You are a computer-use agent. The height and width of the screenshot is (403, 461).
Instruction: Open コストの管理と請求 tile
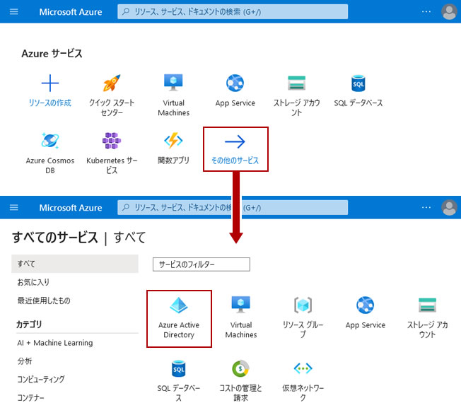[241, 380]
